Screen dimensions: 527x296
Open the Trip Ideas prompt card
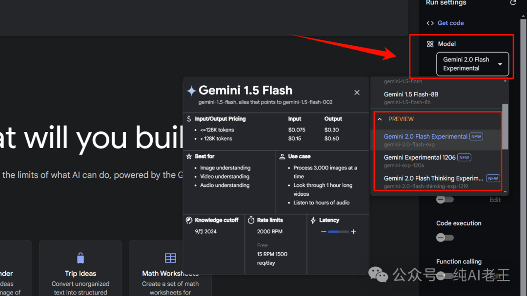click(81, 268)
